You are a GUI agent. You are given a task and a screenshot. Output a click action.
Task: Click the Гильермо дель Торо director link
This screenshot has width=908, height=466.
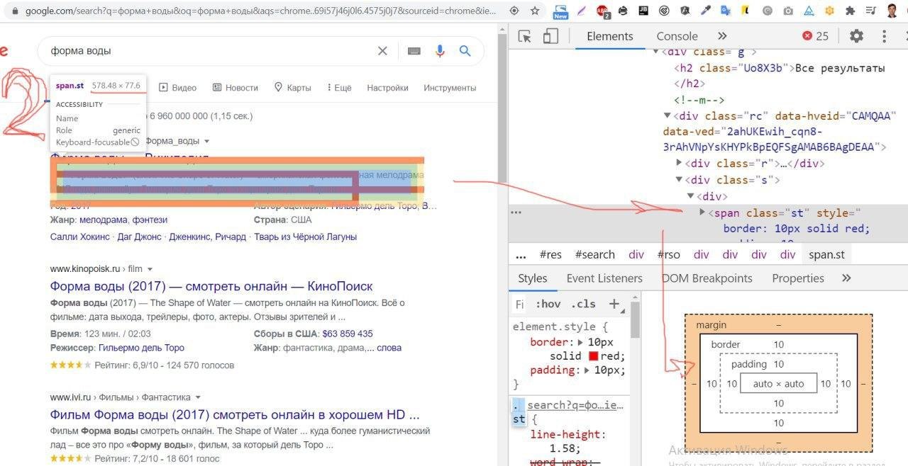click(141, 348)
